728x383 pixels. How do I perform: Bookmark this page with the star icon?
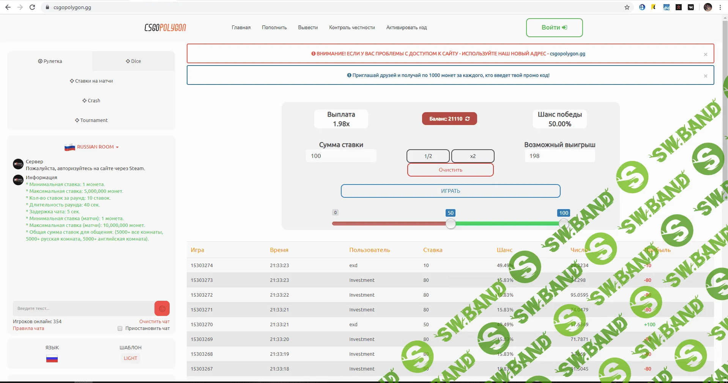[627, 7]
